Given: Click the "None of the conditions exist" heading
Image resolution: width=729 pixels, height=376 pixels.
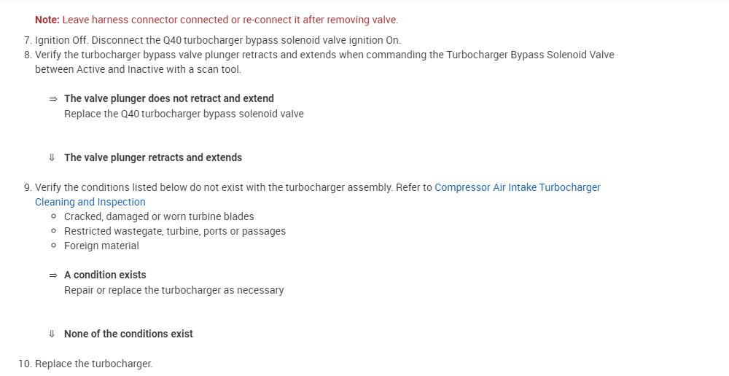Looking at the screenshot, I should point(128,334).
